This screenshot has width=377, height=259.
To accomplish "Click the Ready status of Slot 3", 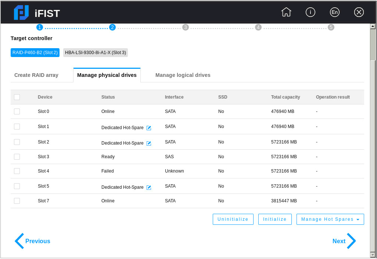I will [x=108, y=157].
